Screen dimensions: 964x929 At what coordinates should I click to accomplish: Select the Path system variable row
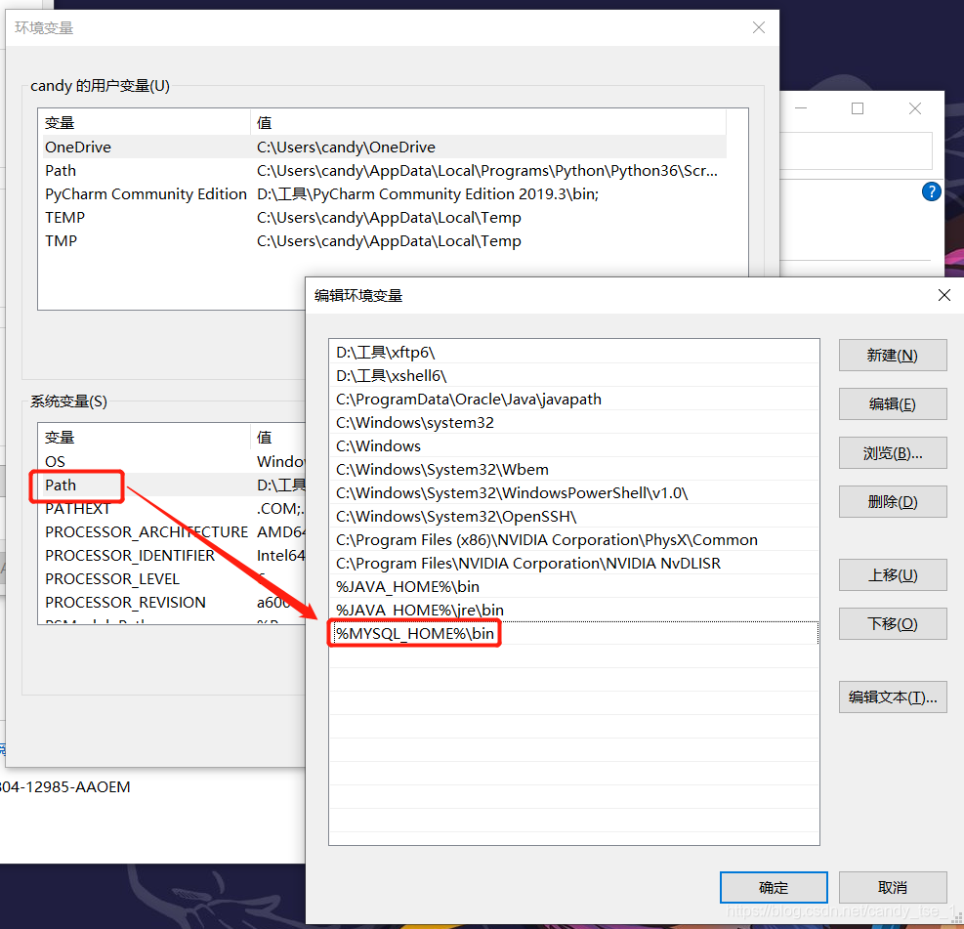coord(61,485)
